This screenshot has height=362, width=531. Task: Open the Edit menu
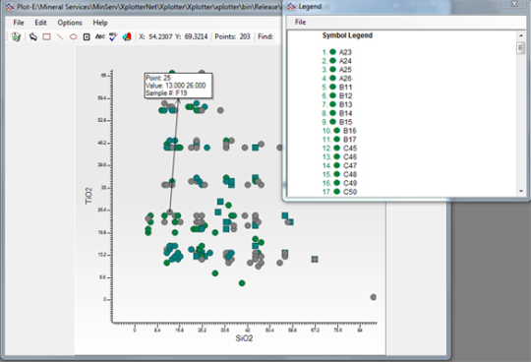(40, 23)
